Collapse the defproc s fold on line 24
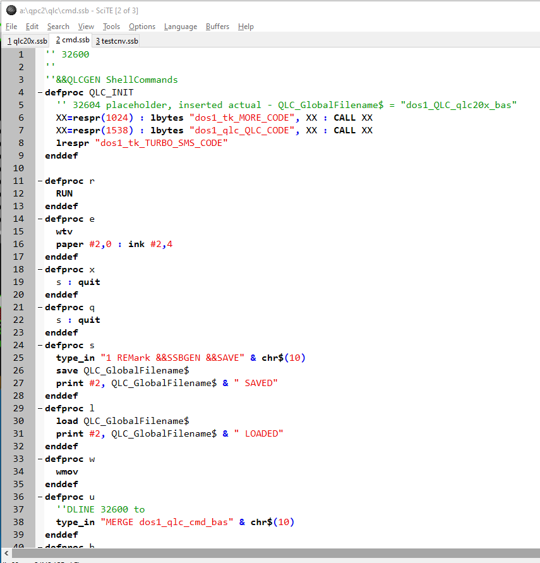Image resolution: width=540 pixels, height=563 pixels. coord(40,346)
